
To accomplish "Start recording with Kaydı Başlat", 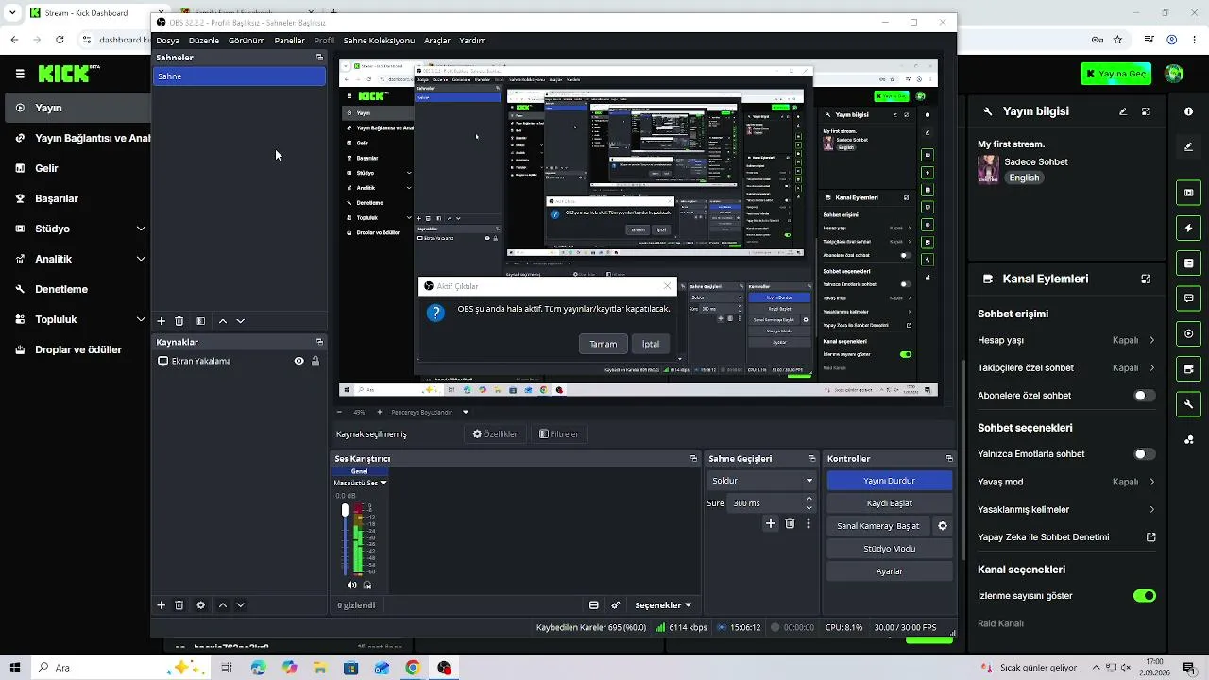I will (x=889, y=503).
